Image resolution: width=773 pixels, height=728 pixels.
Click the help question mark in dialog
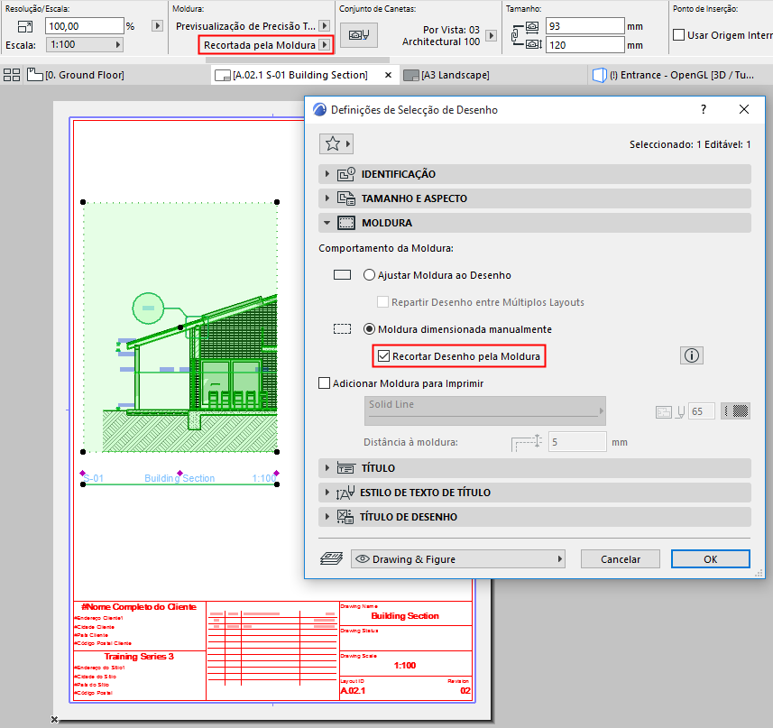pyautogui.click(x=704, y=109)
